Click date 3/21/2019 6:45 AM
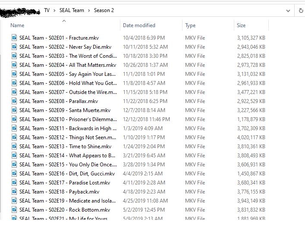The width and height of the screenshot is (305, 228). 144,156
